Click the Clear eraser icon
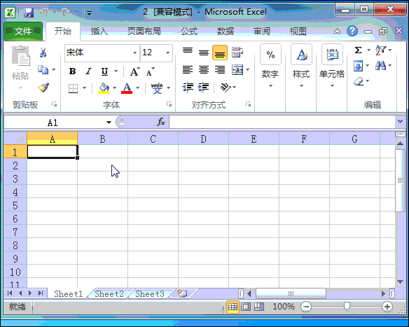Screen dimensions: 409x327 point(359,81)
